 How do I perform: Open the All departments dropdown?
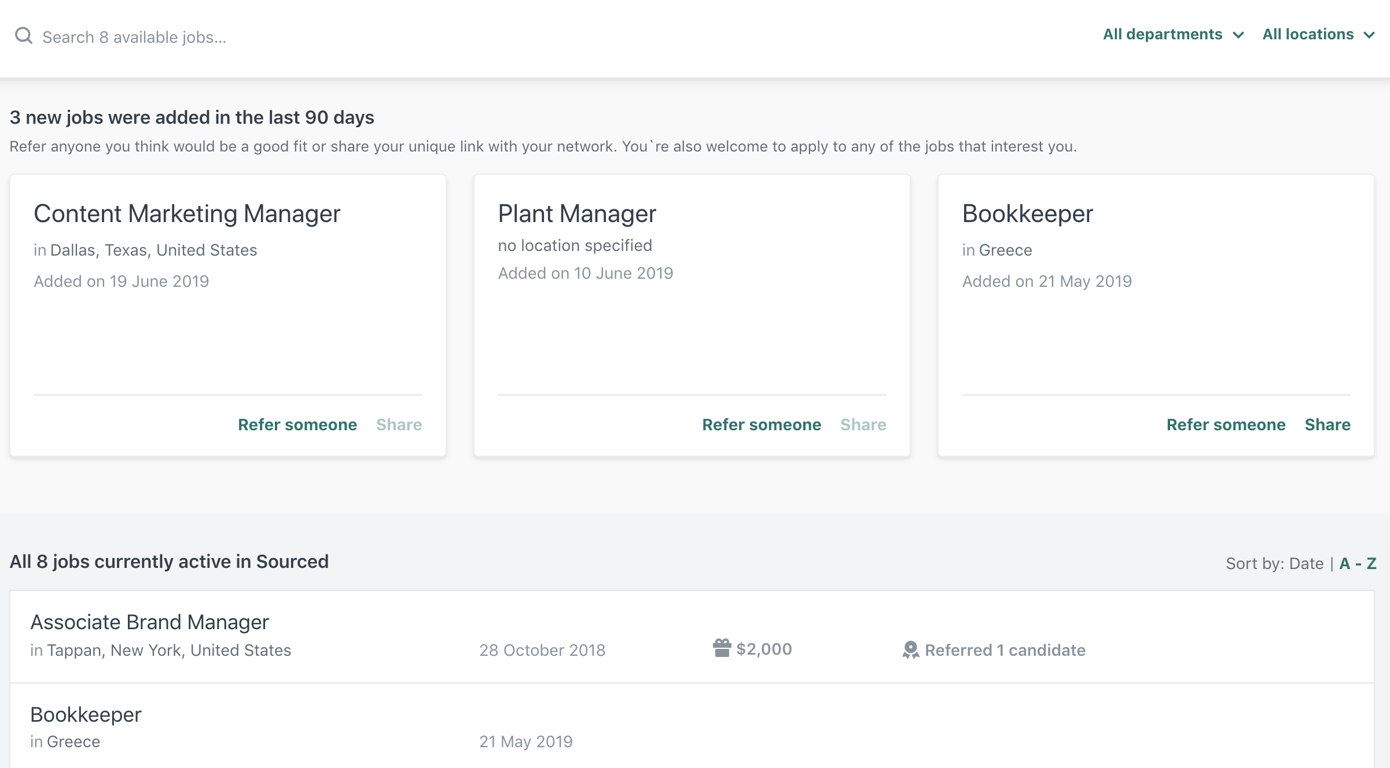click(x=1173, y=34)
